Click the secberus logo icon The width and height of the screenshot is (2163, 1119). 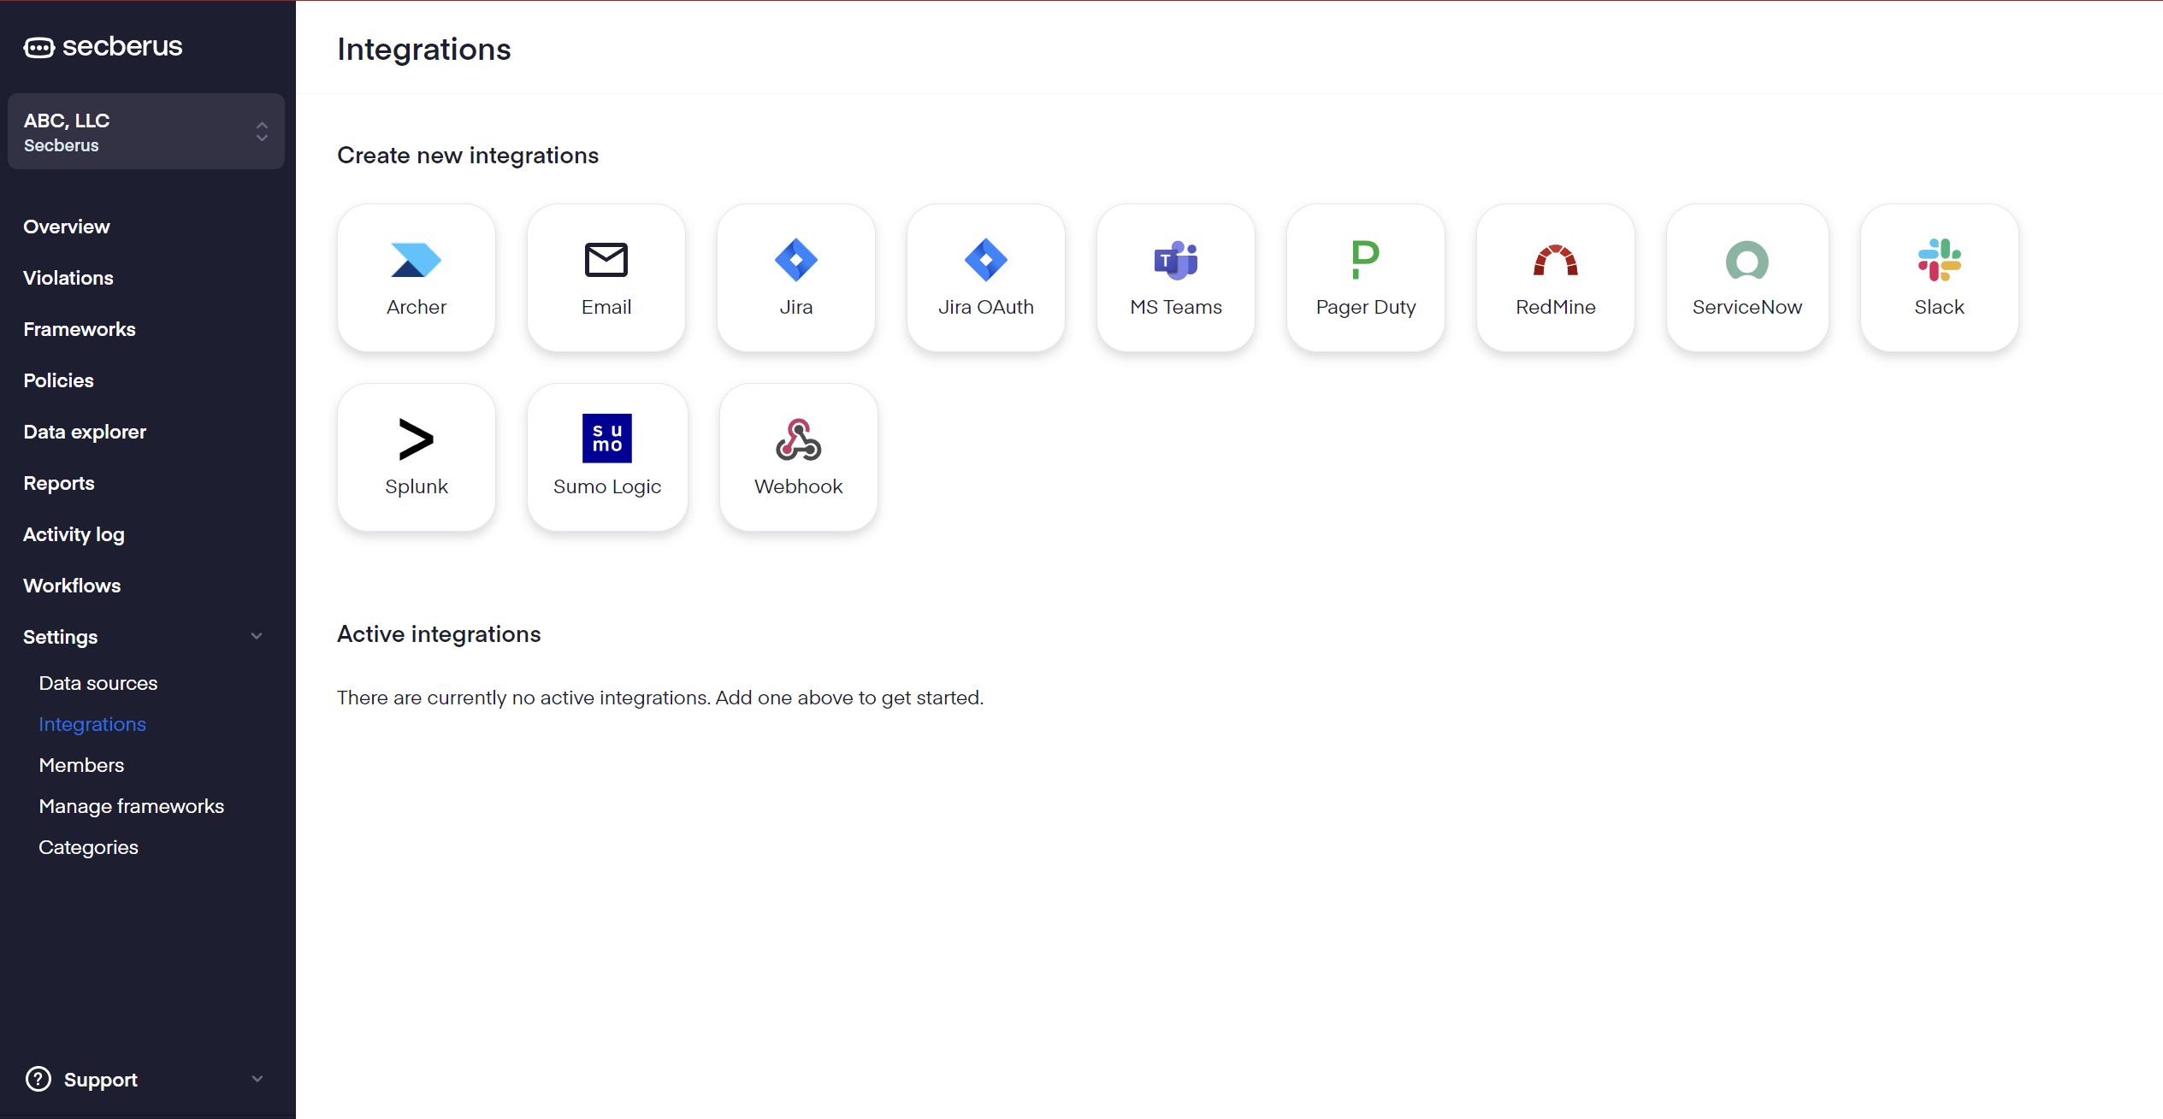coord(38,47)
